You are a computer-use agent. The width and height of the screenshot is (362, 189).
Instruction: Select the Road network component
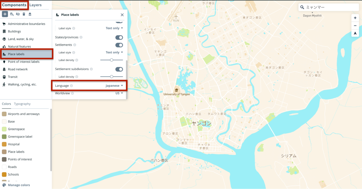point(26,69)
